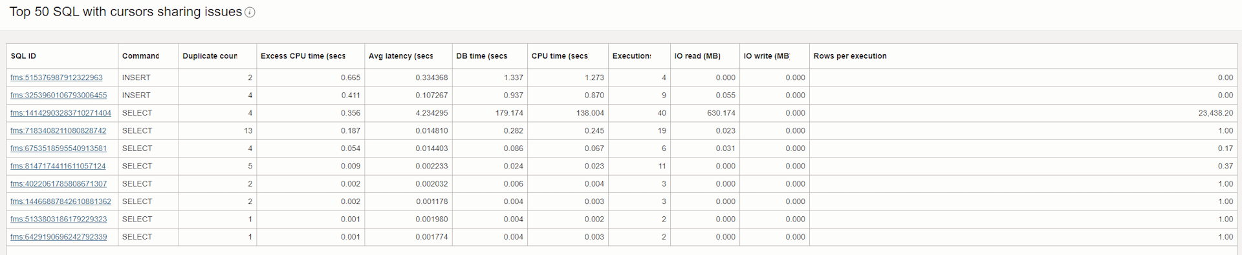1242x255 pixels.
Task: Select the 23,438.20 rows per execution cell
Action: [x=1023, y=113]
